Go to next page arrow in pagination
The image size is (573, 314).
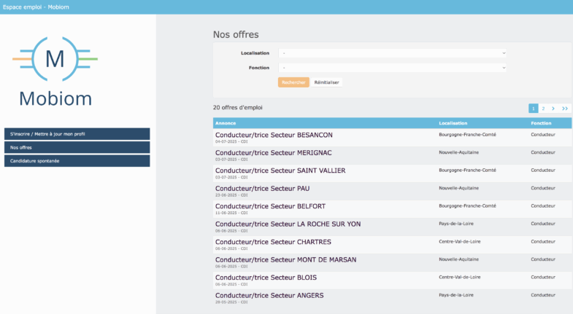pos(553,109)
